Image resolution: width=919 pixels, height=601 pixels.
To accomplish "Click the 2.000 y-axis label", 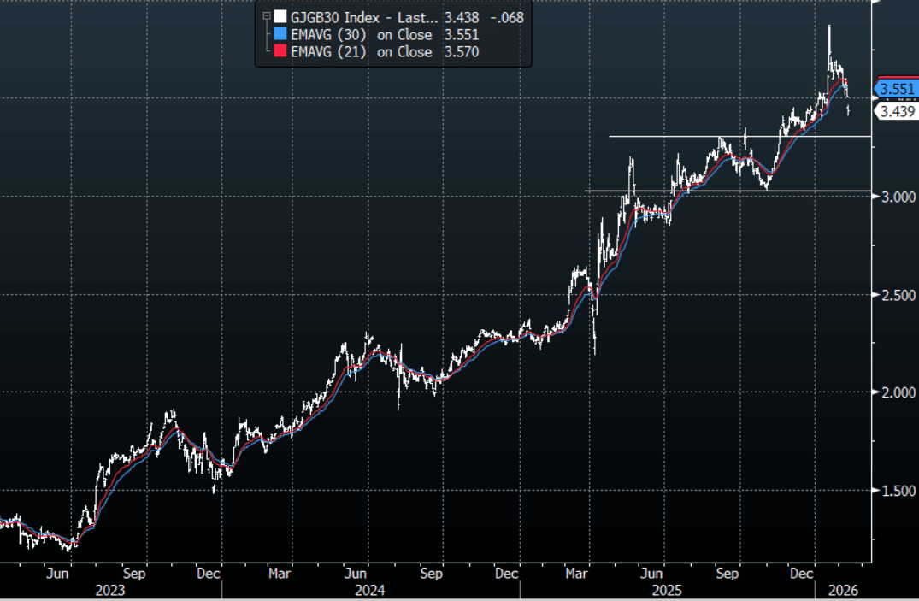I will point(897,392).
